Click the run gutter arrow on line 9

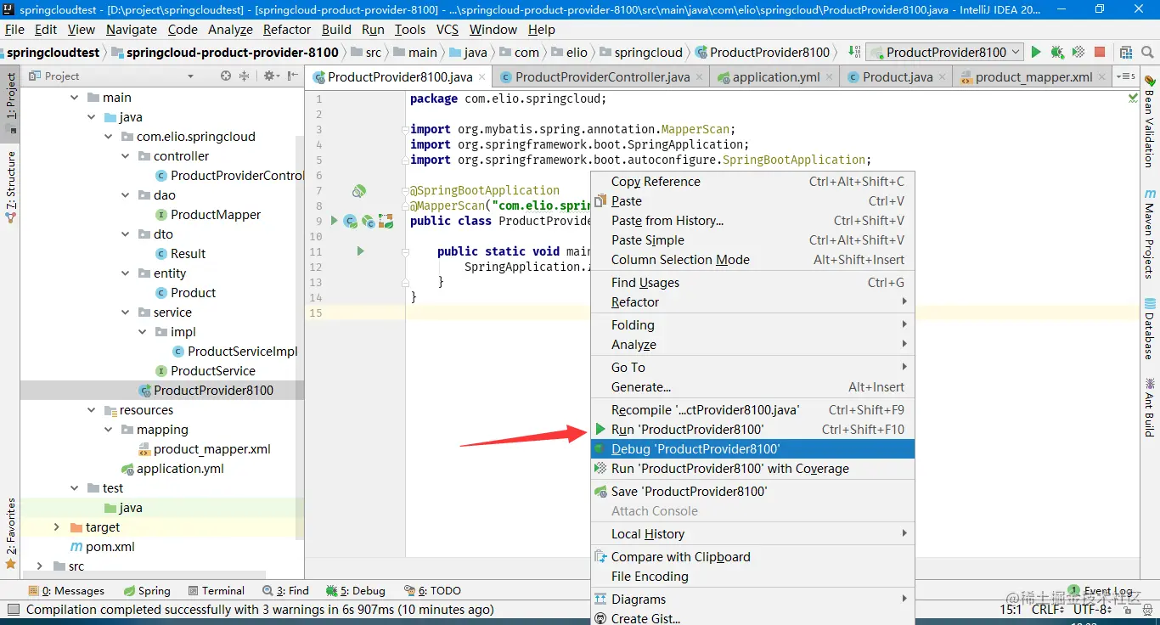tap(335, 221)
